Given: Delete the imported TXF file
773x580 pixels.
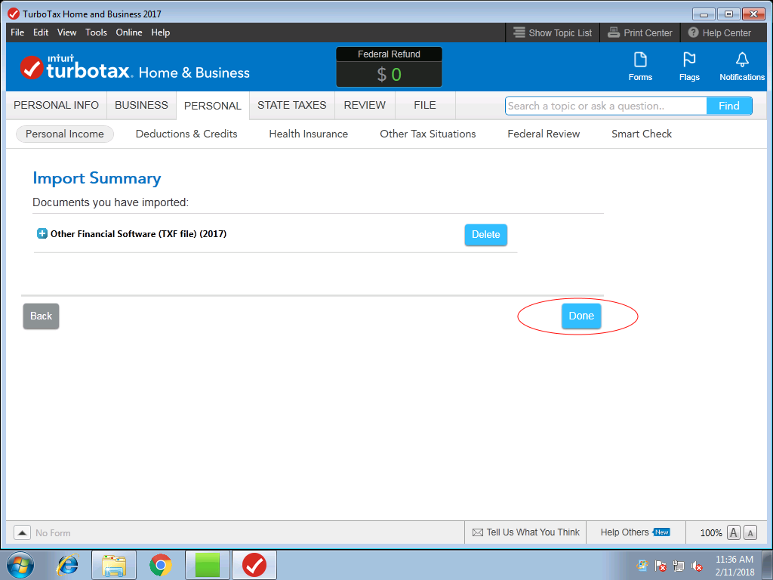Looking at the screenshot, I should (485, 234).
